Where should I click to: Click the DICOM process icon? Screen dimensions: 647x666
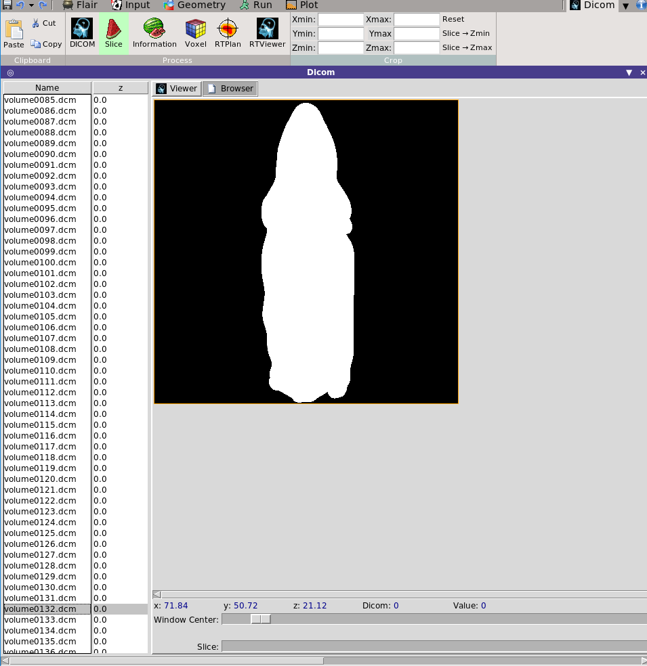82,33
